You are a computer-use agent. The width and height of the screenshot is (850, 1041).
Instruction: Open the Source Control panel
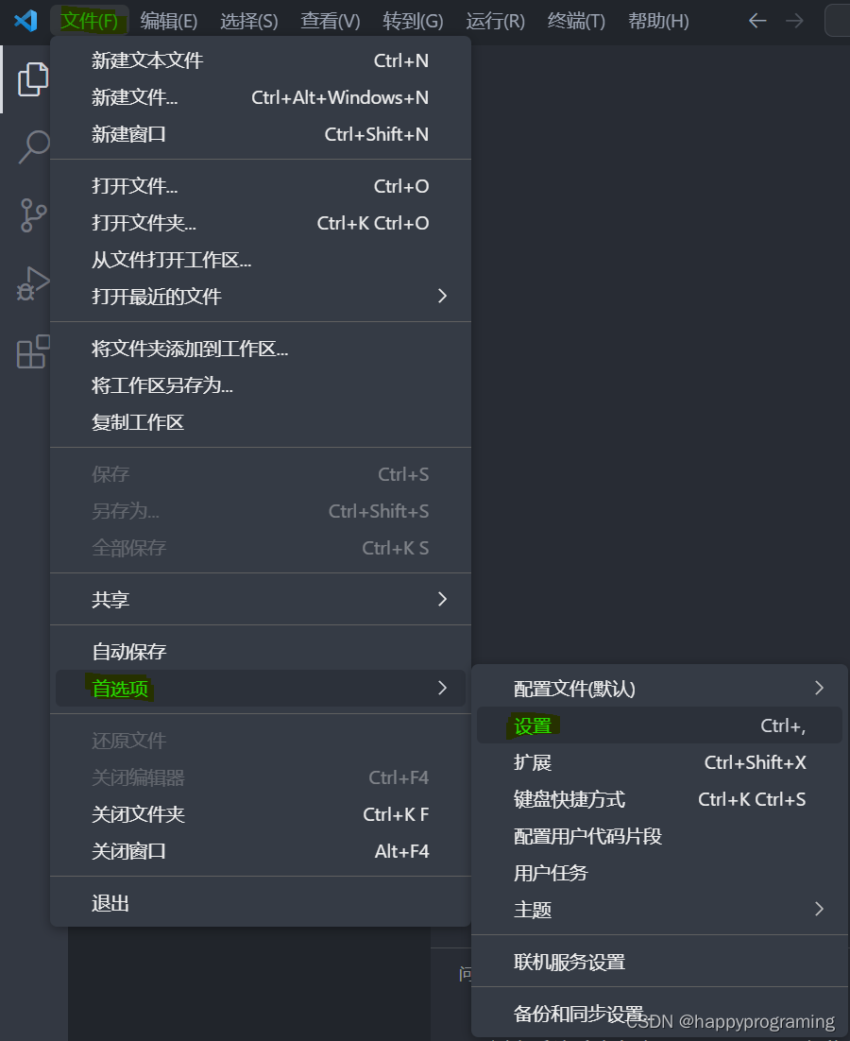pos(33,215)
